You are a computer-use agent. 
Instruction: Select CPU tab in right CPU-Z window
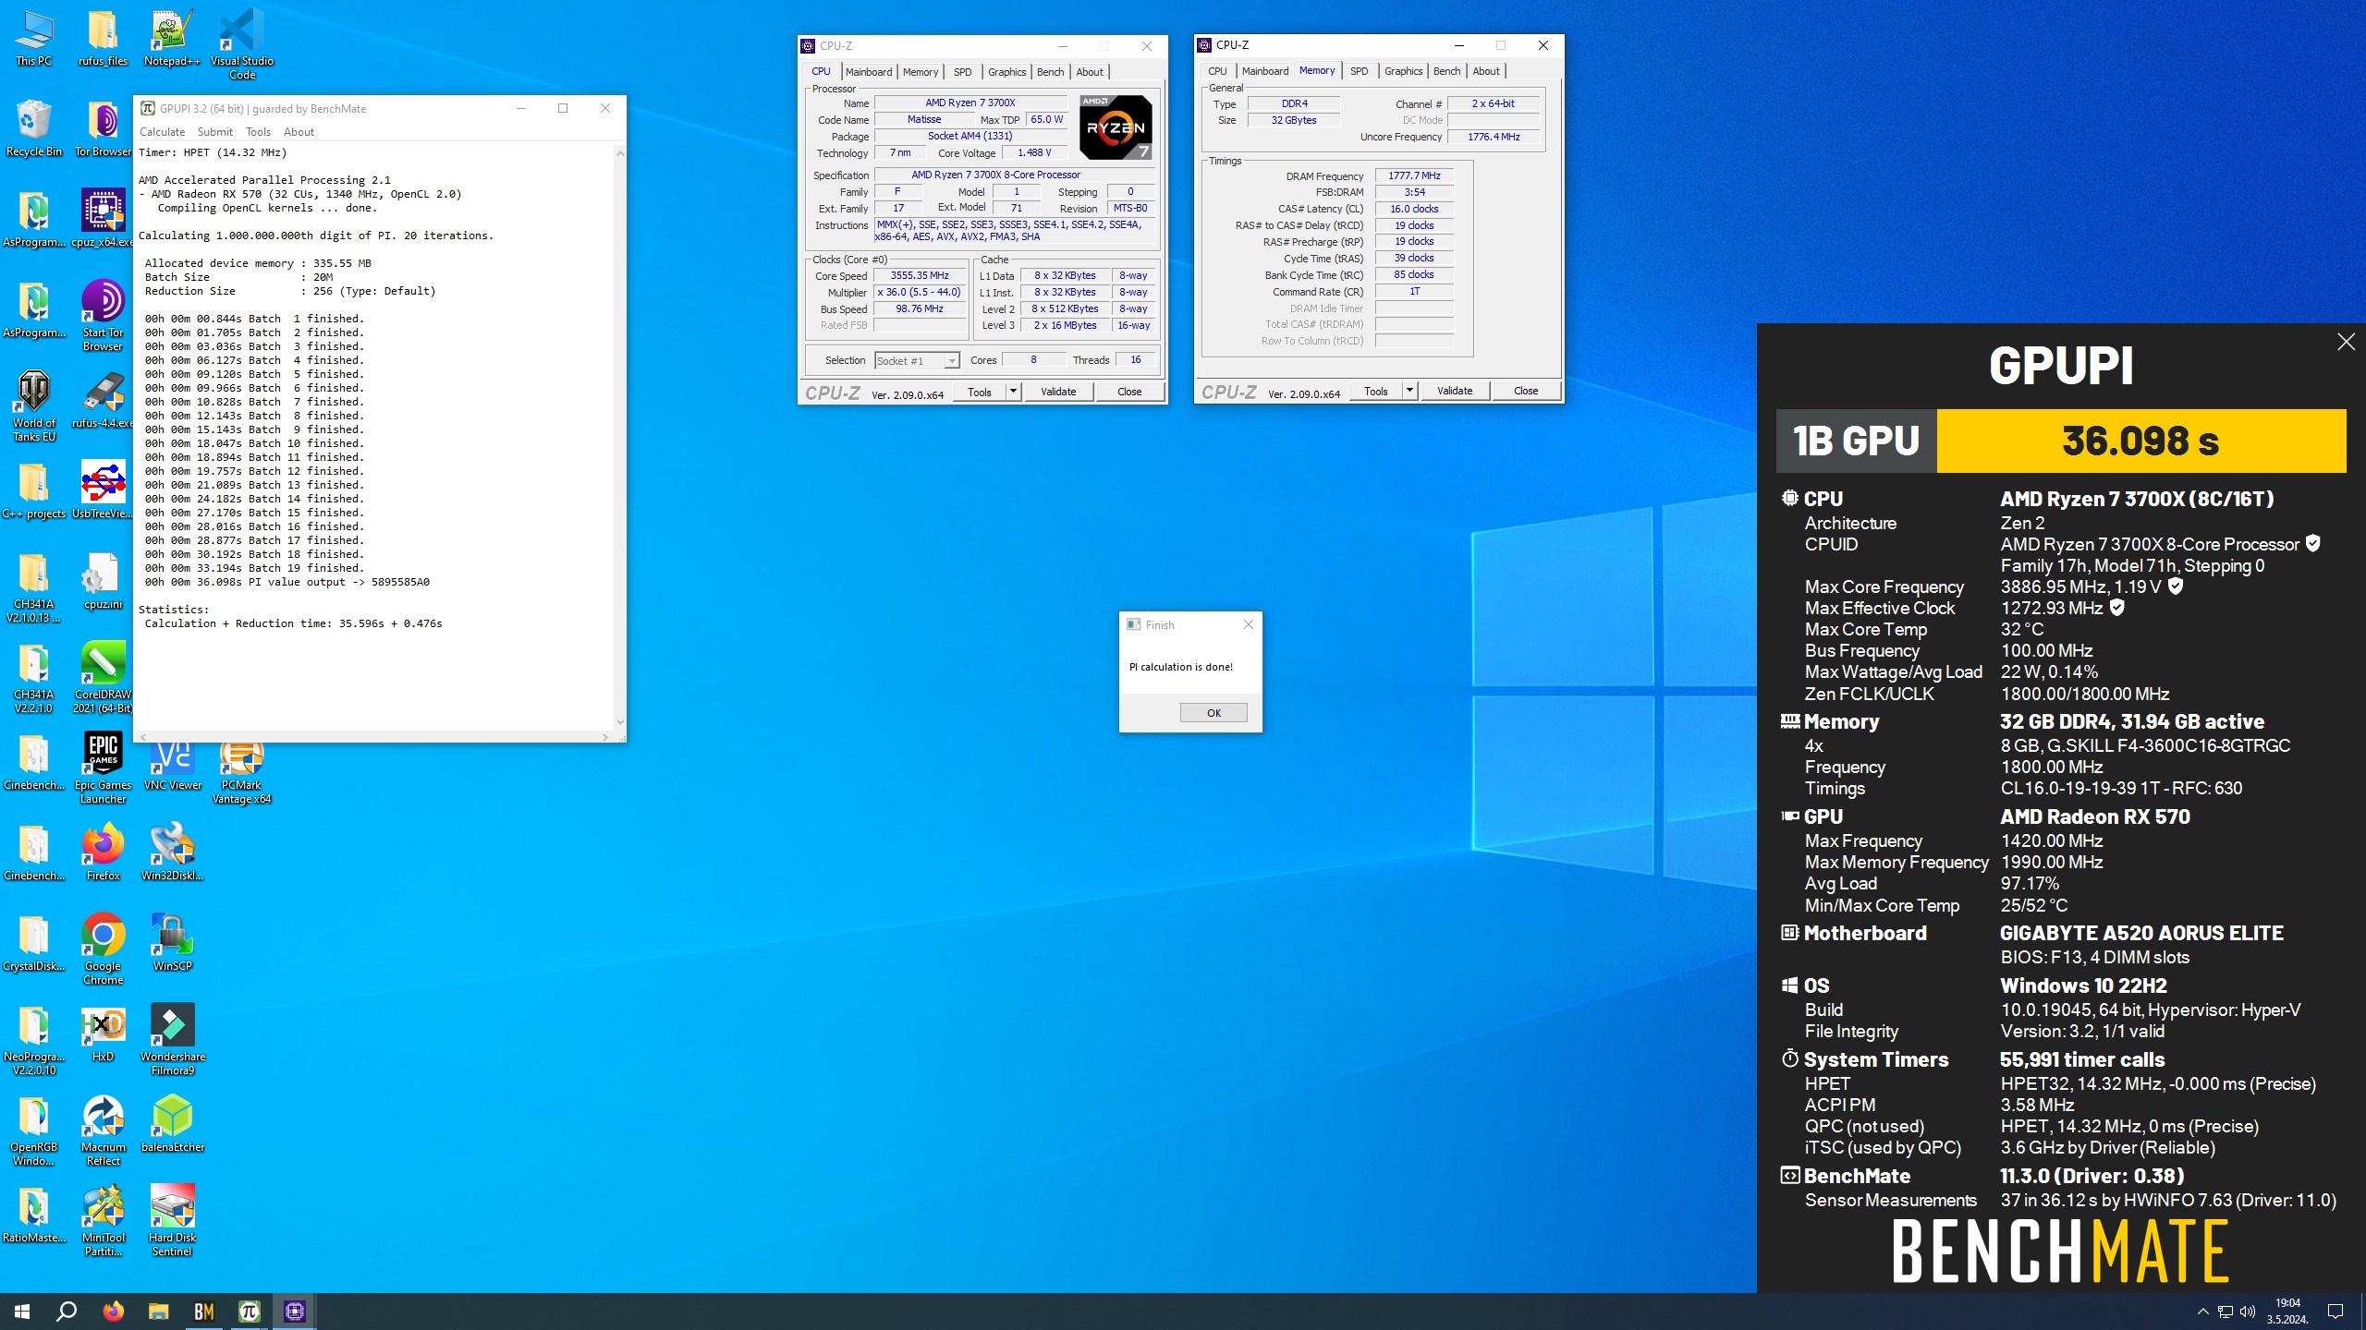1217,71
